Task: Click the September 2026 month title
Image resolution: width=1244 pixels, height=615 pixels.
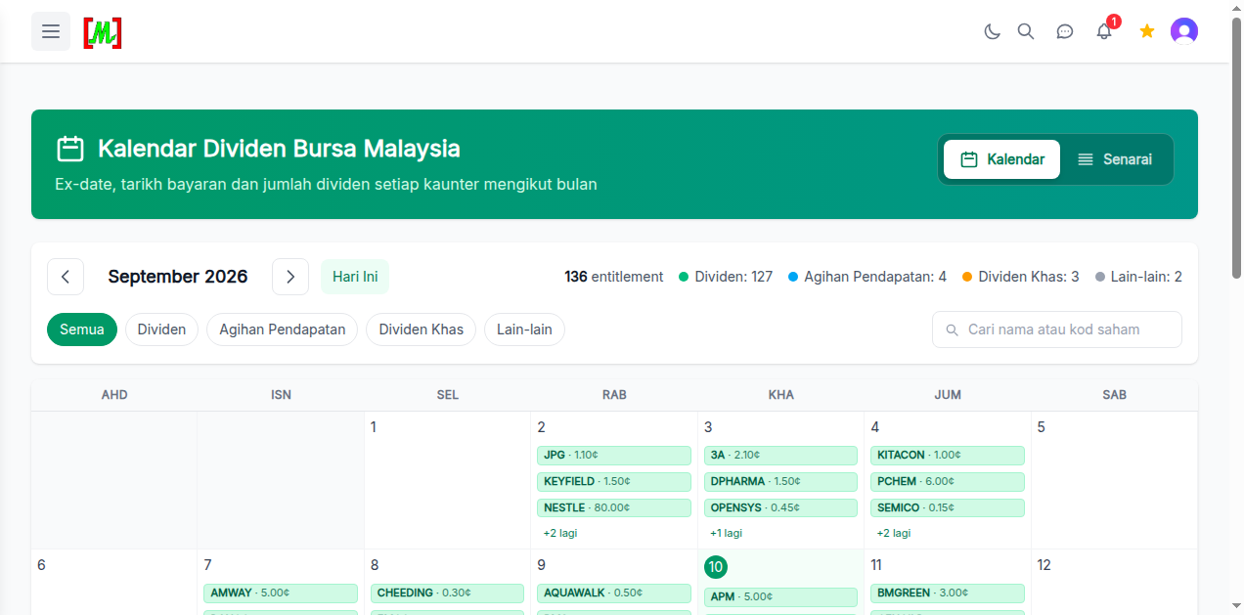Action: pyautogui.click(x=178, y=277)
